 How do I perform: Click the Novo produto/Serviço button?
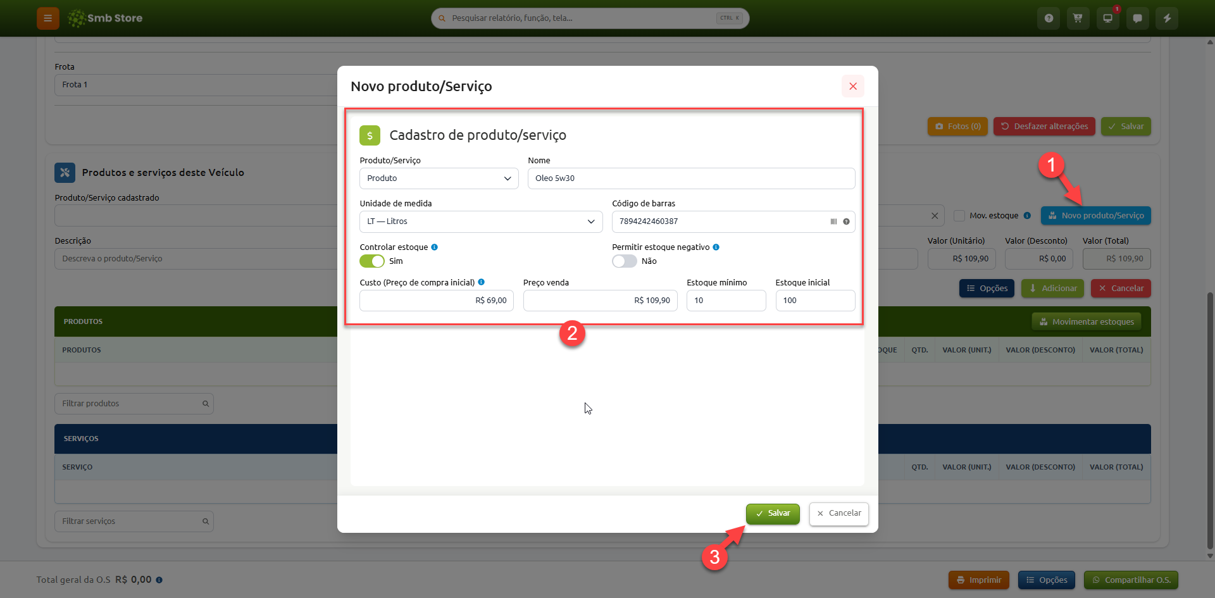coord(1096,216)
